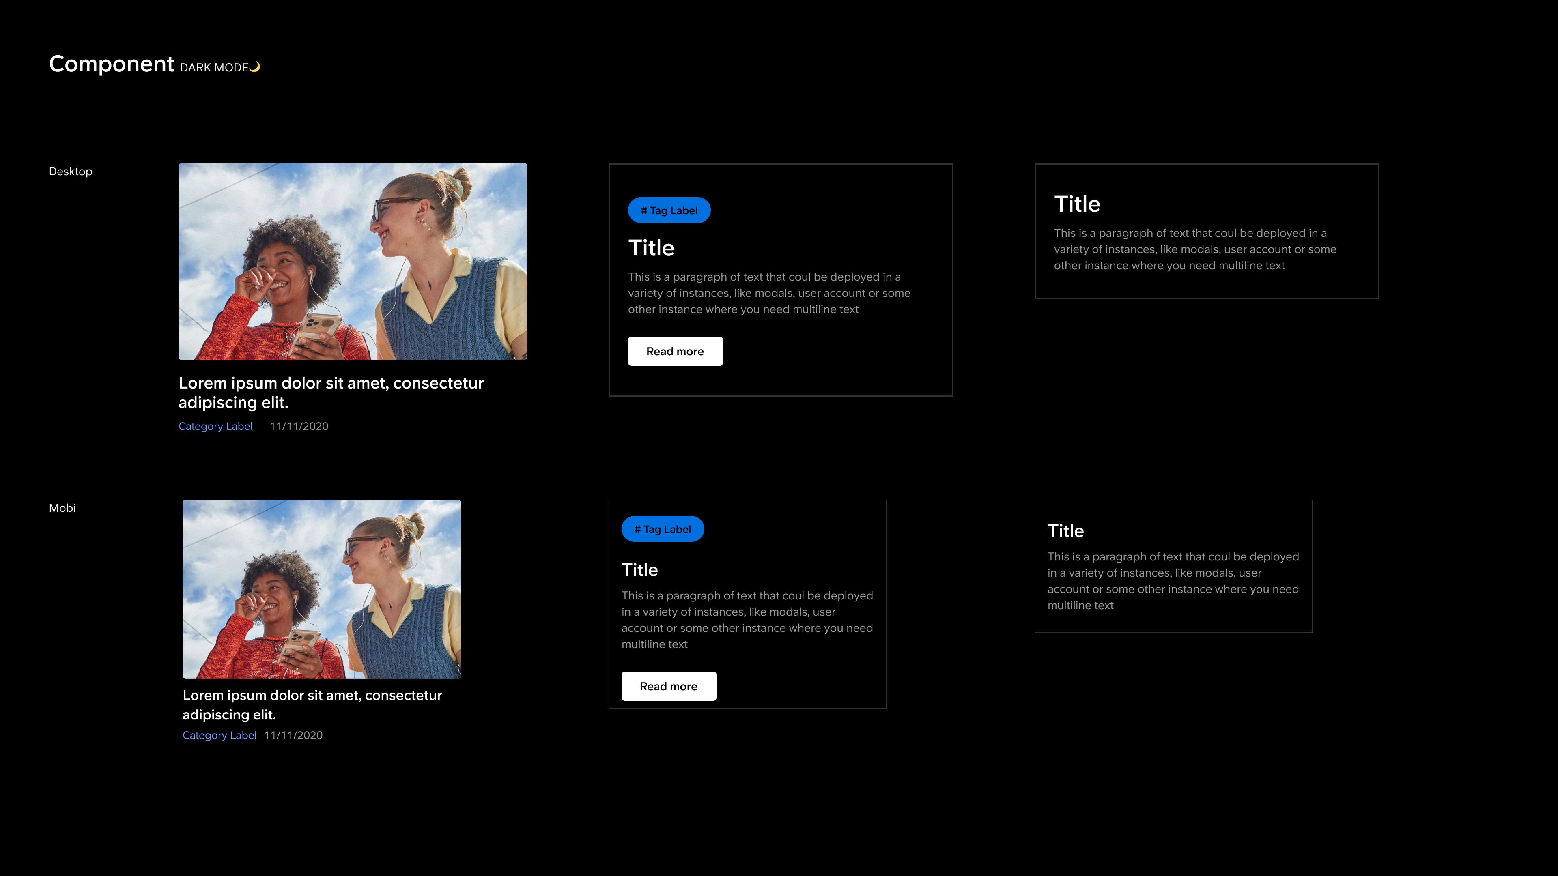
Task: Click the Mobi card Read more button
Action: coord(668,686)
